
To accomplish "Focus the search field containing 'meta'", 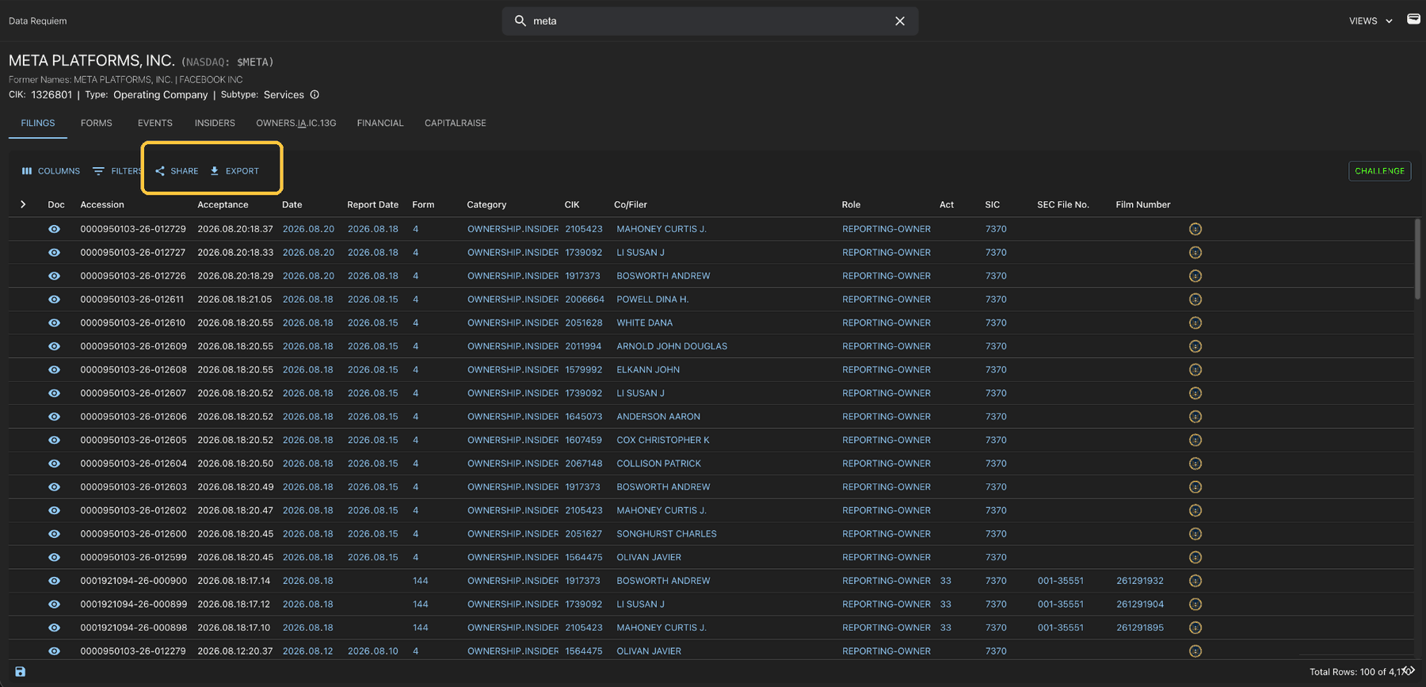I will [710, 21].
